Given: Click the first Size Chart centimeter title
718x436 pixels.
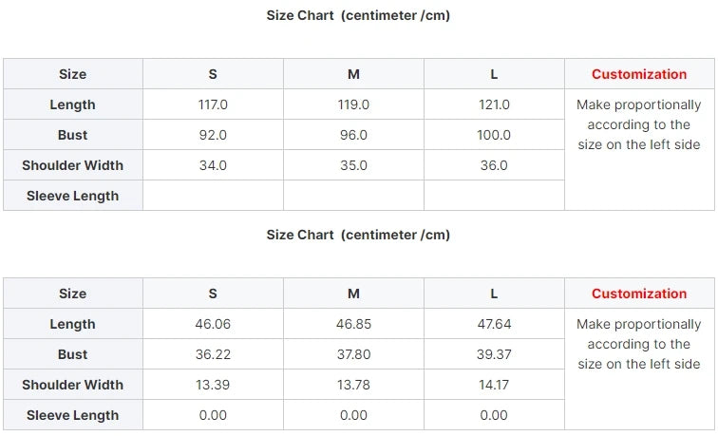Looking at the screenshot, I should (358, 15).
